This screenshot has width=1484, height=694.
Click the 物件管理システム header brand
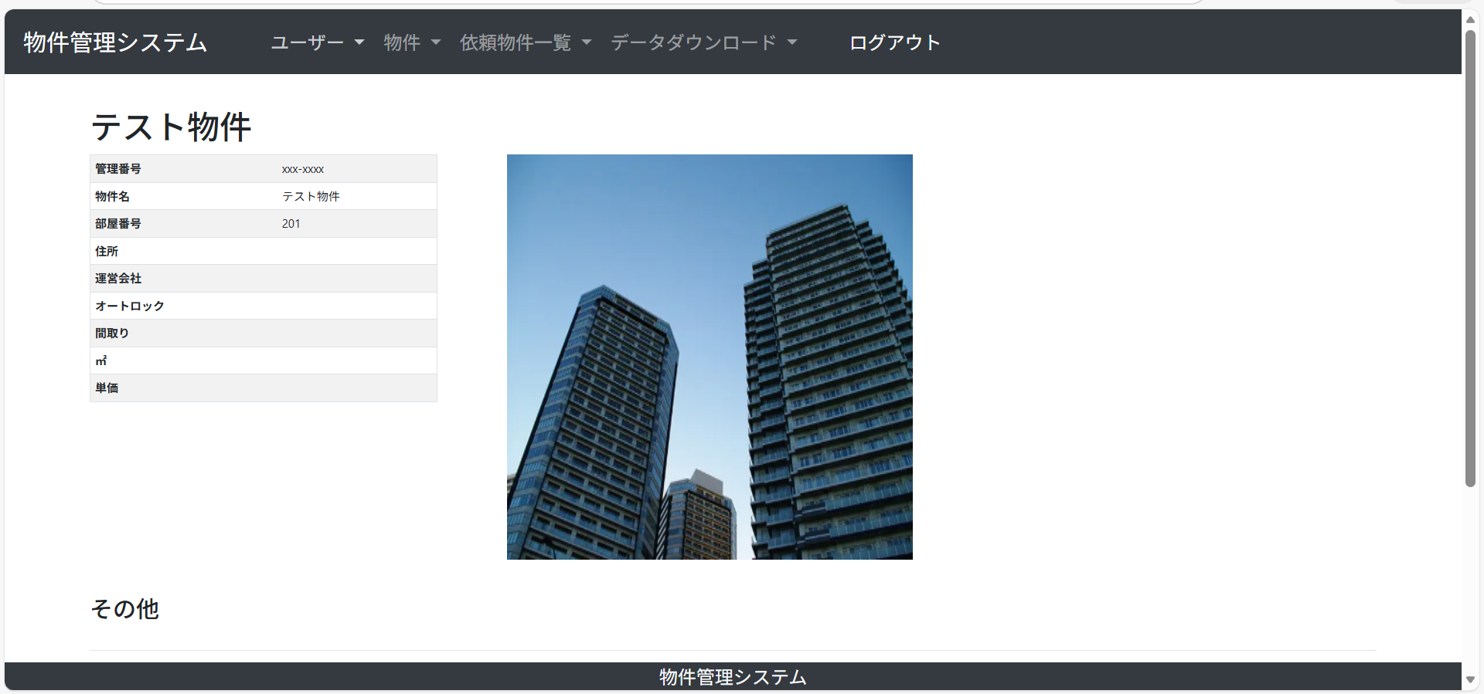(x=115, y=42)
